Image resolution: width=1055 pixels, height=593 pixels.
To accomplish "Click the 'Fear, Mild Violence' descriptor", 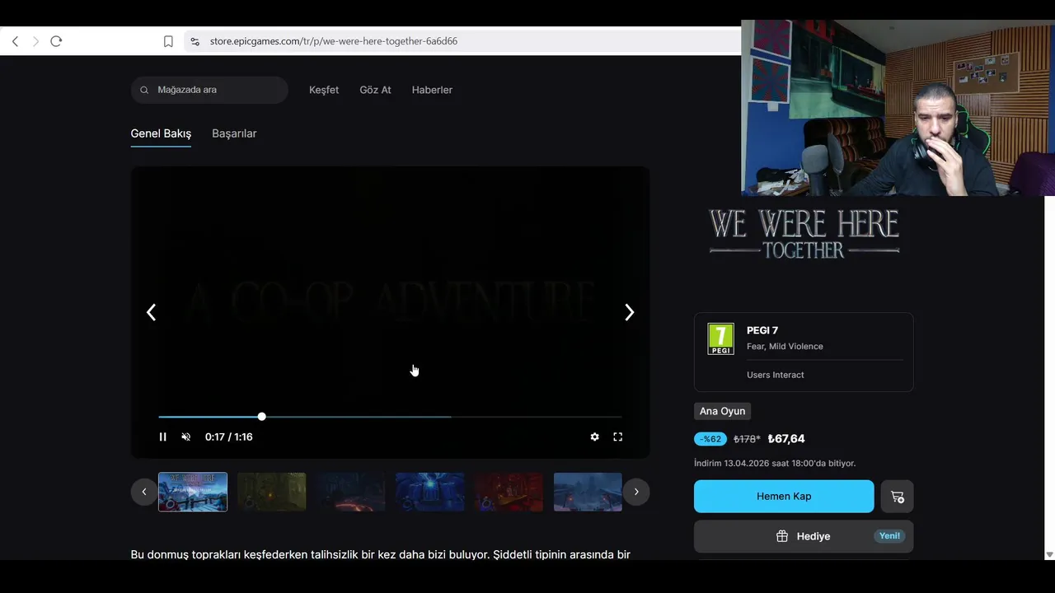I will pyautogui.click(x=785, y=347).
